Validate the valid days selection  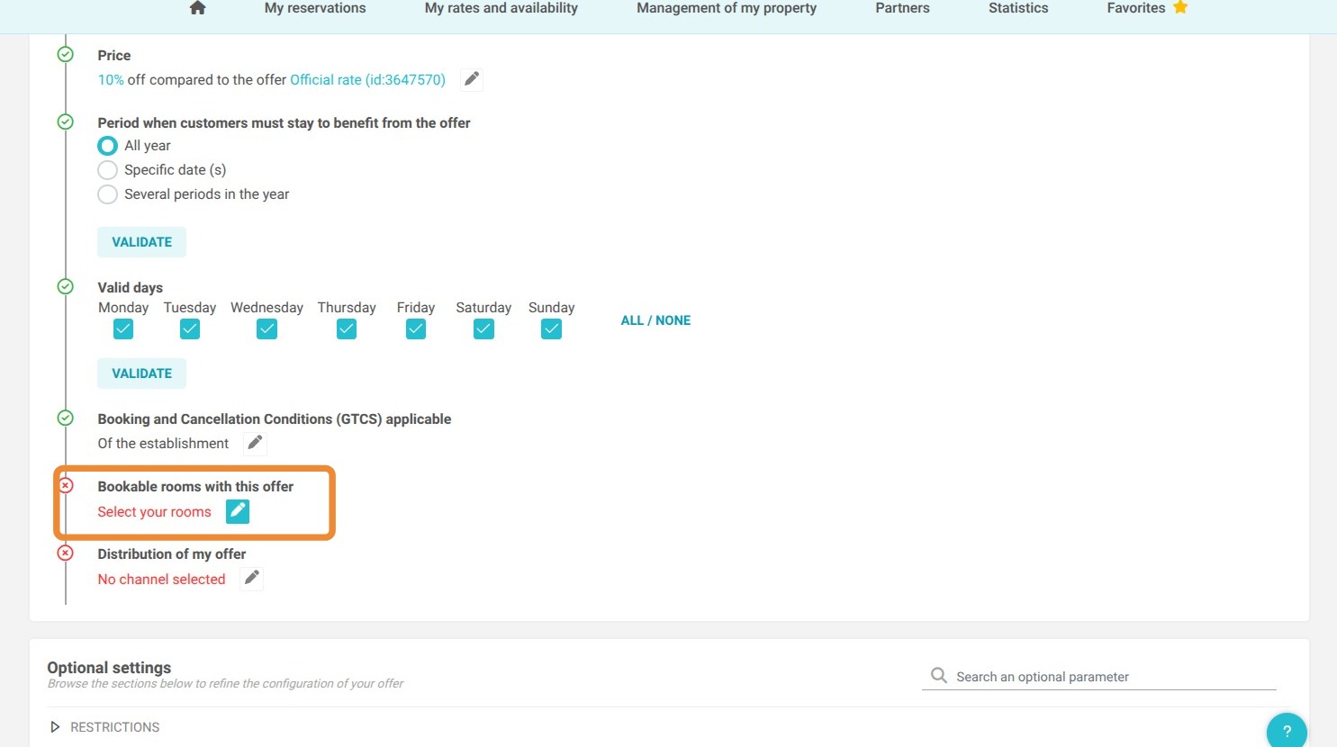[141, 373]
